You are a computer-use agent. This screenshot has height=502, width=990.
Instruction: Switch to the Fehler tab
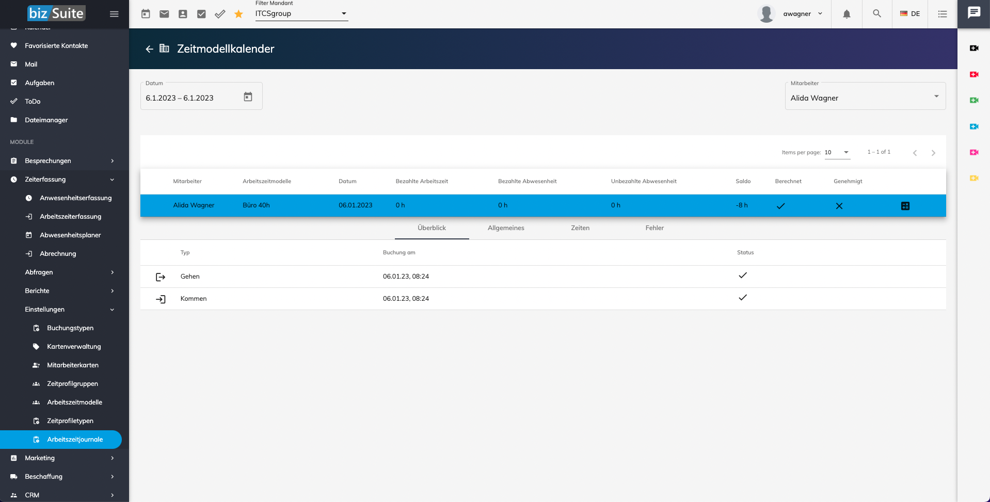pyautogui.click(x=654, y=228)
